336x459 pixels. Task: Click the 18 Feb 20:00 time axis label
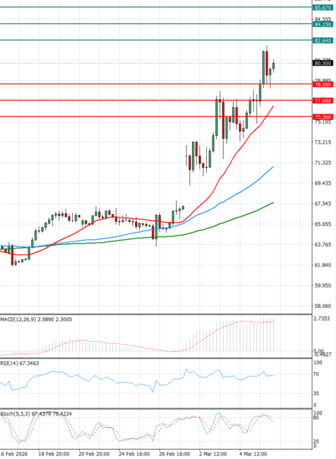[55, 453]
